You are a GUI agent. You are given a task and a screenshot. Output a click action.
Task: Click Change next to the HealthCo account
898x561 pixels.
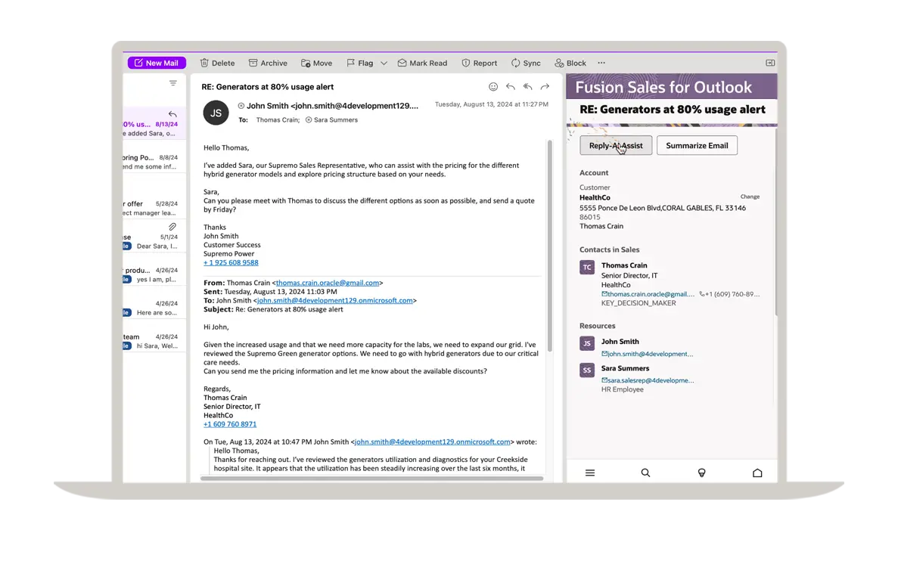(x=749, y=197)
